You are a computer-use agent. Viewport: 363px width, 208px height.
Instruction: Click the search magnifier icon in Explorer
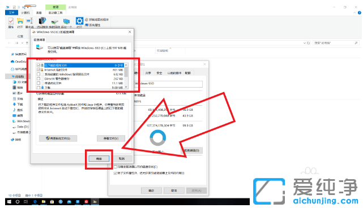[356, 43]
